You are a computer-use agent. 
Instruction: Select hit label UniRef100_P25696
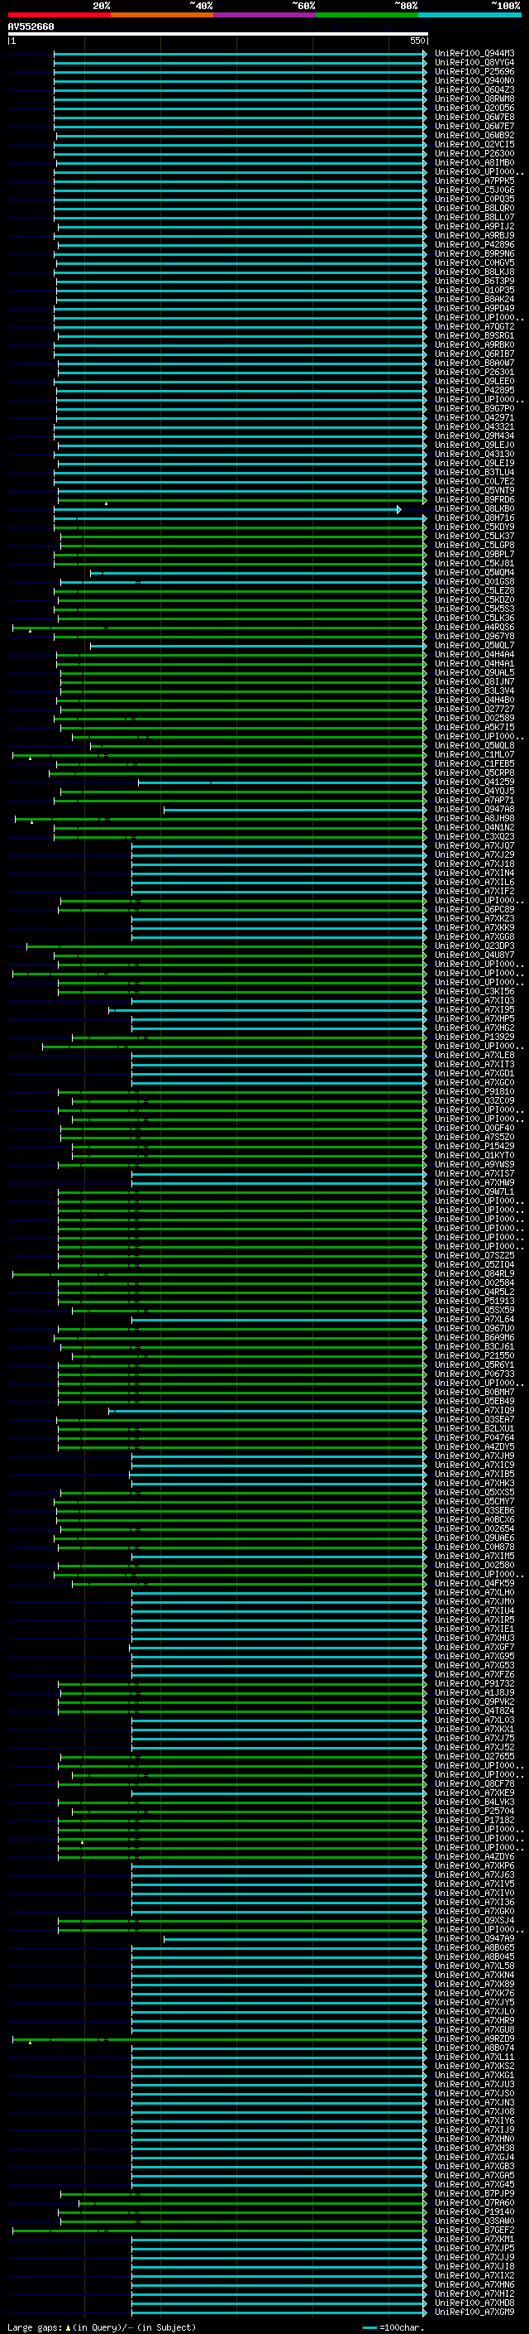pyautogui.click(x=474, y=71)
